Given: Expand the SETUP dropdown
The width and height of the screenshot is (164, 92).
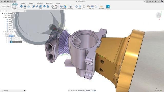Looking at the screenshot, I should pyautogui.click(x=15, y=9).
